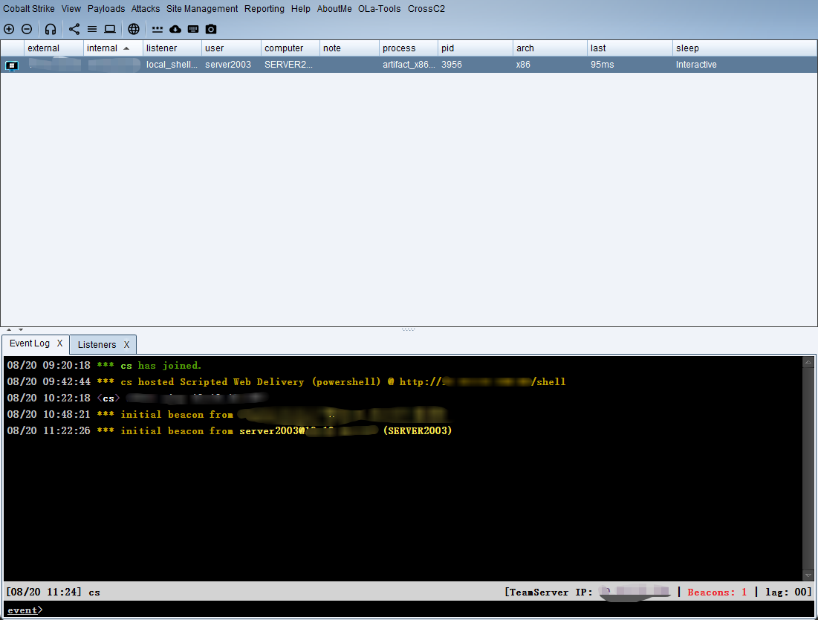Click the arch value 'x86'
818x620 pixels.
coord(523,65)
